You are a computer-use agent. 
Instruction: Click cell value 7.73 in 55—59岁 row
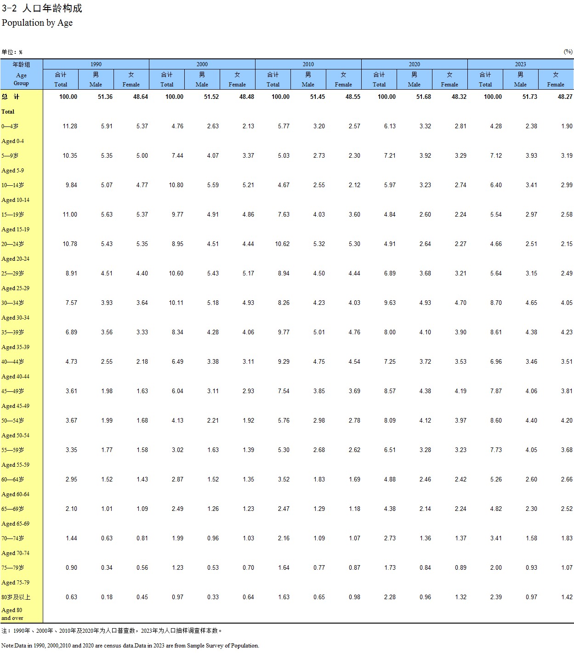pos(496,450)
